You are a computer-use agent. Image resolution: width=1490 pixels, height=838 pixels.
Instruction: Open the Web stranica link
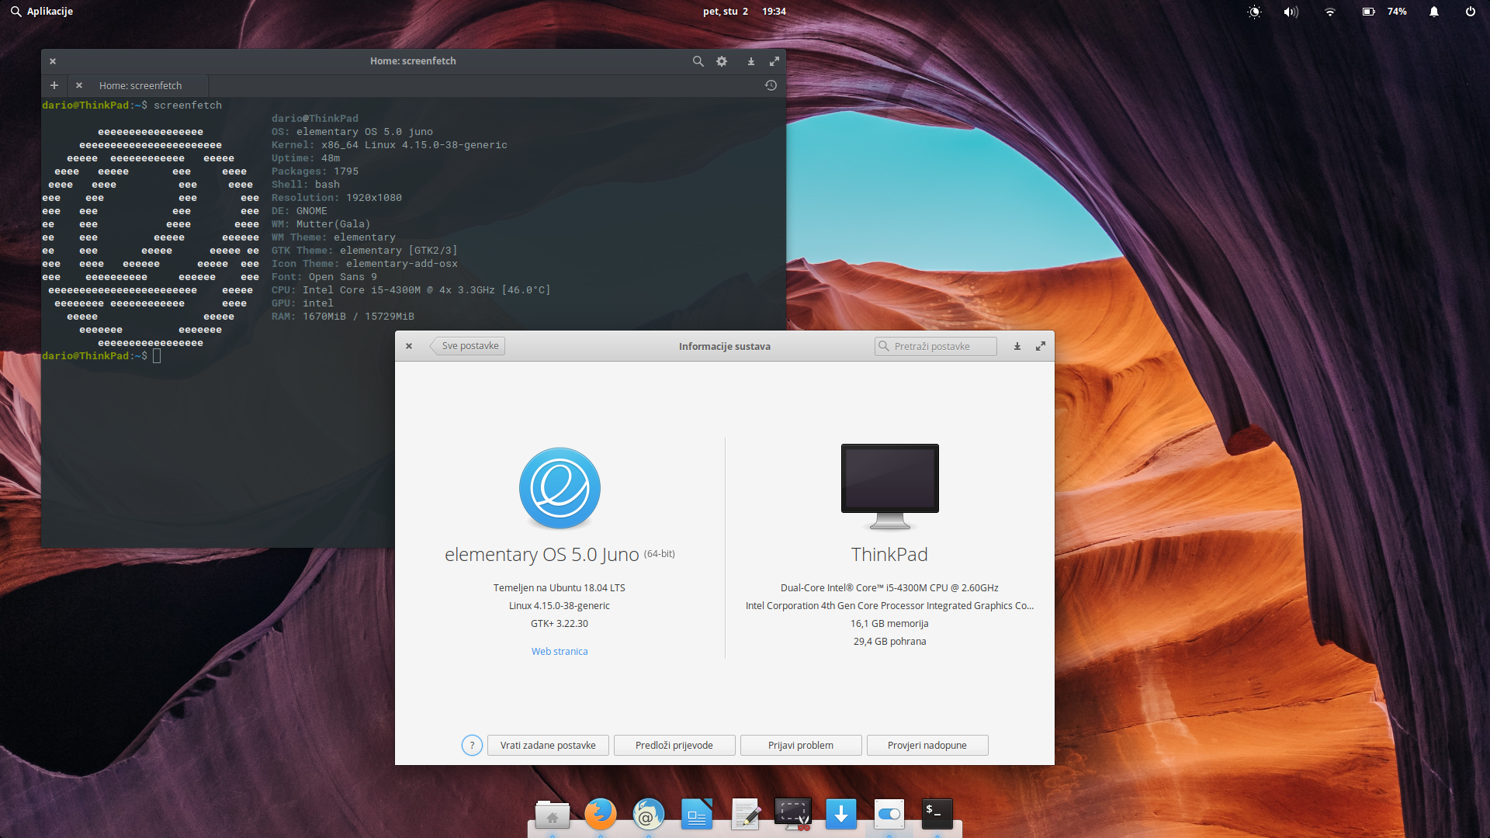[x=560, y=652]
